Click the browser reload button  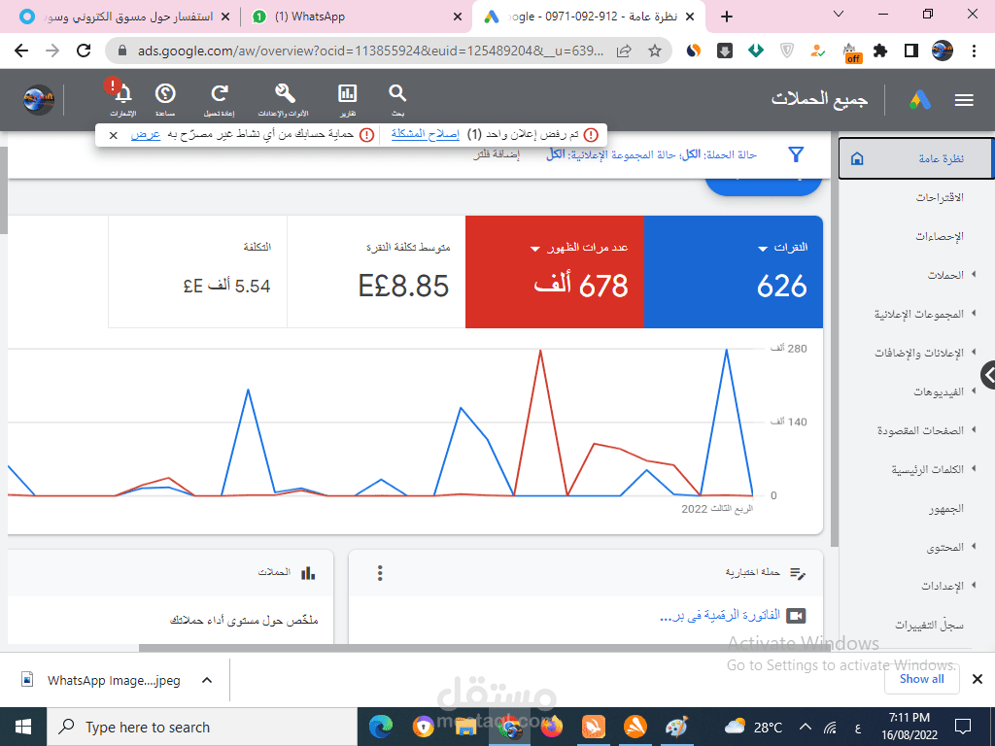(x=84, y=51)
